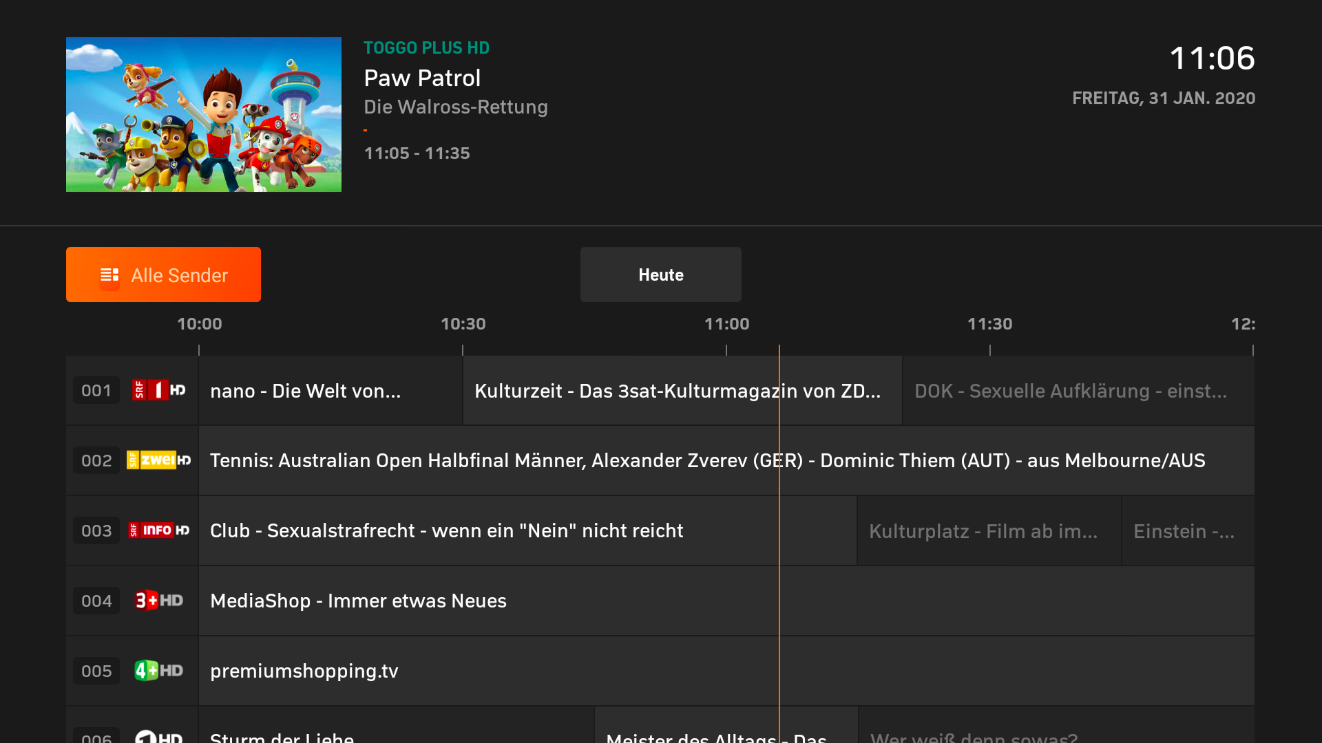Click the list icon on Alle Sender
1322x743 pixels.
109,275
